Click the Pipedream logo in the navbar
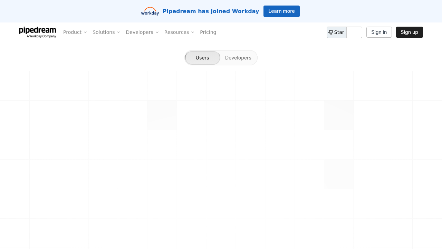Image resolution: width=442 pixels, height=249 pixels. point(38,32)
